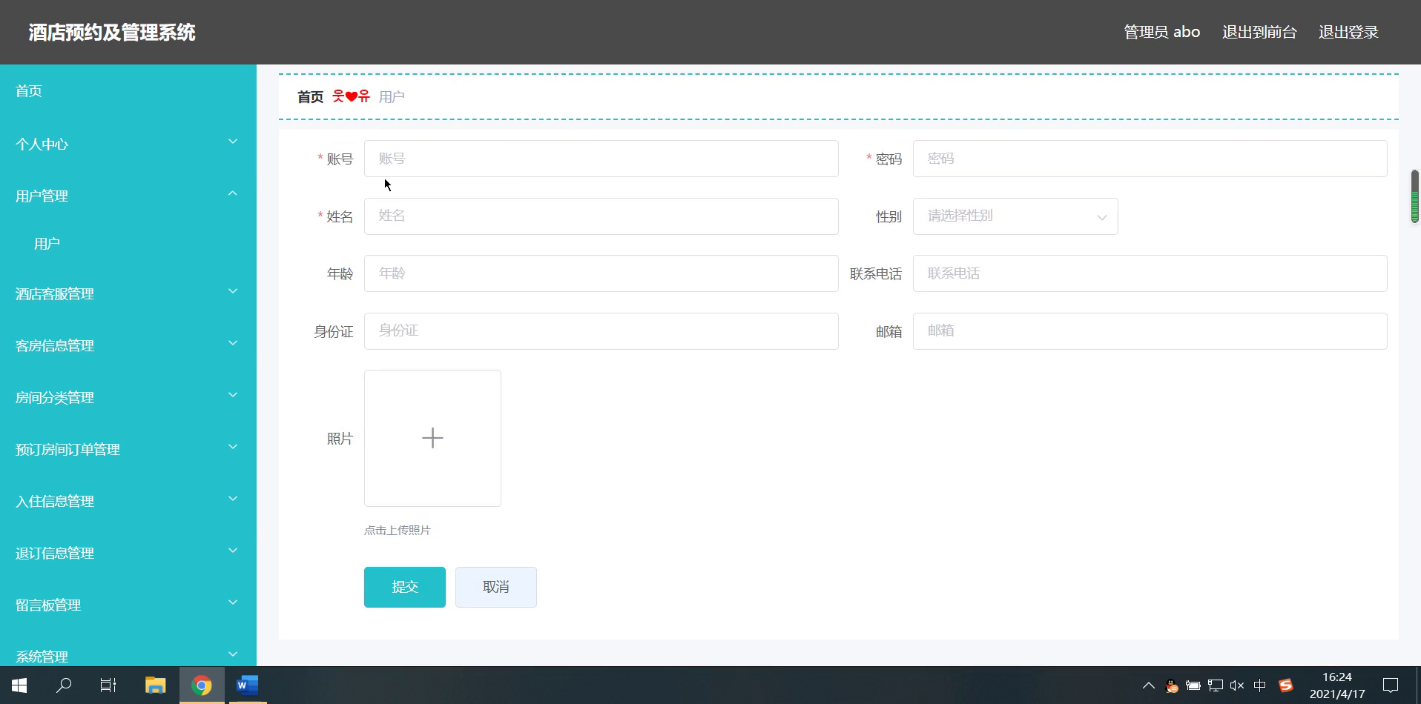Click the plus to upload photo
Image resolution: width=1421 pixels, height=704 pixels.
click(432, 438)
